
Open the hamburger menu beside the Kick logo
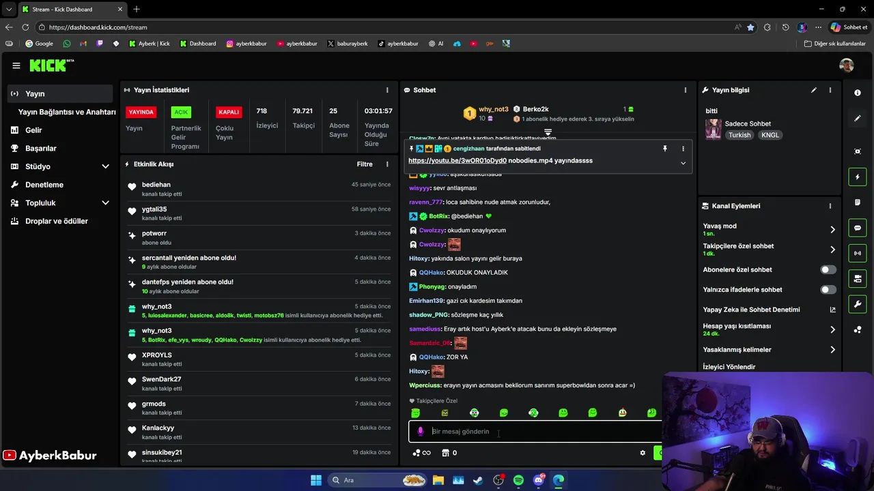coord(16,65)
